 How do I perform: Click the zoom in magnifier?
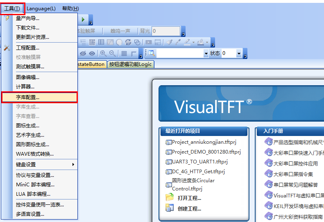point(103,53)
